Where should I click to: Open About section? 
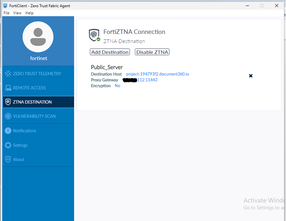point(38,159)
